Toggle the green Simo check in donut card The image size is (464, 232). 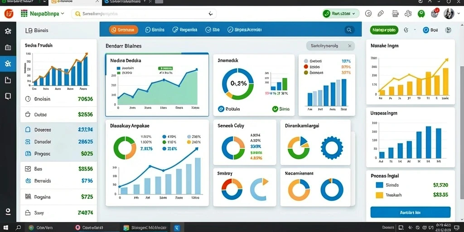(275, 109)
